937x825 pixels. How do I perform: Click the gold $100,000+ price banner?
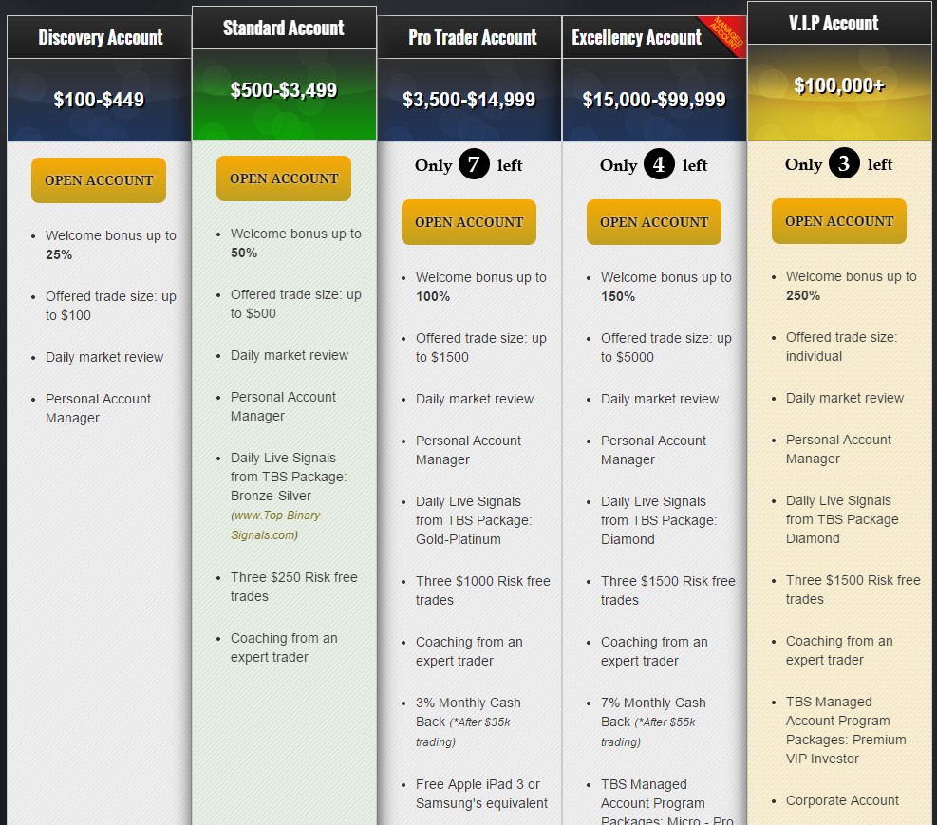(839, 93)
